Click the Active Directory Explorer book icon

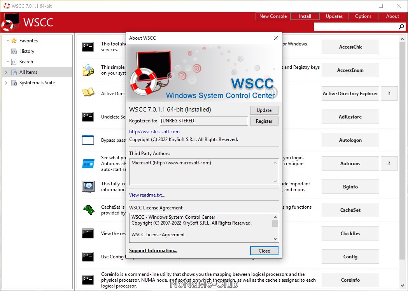[x=88, y=93]
